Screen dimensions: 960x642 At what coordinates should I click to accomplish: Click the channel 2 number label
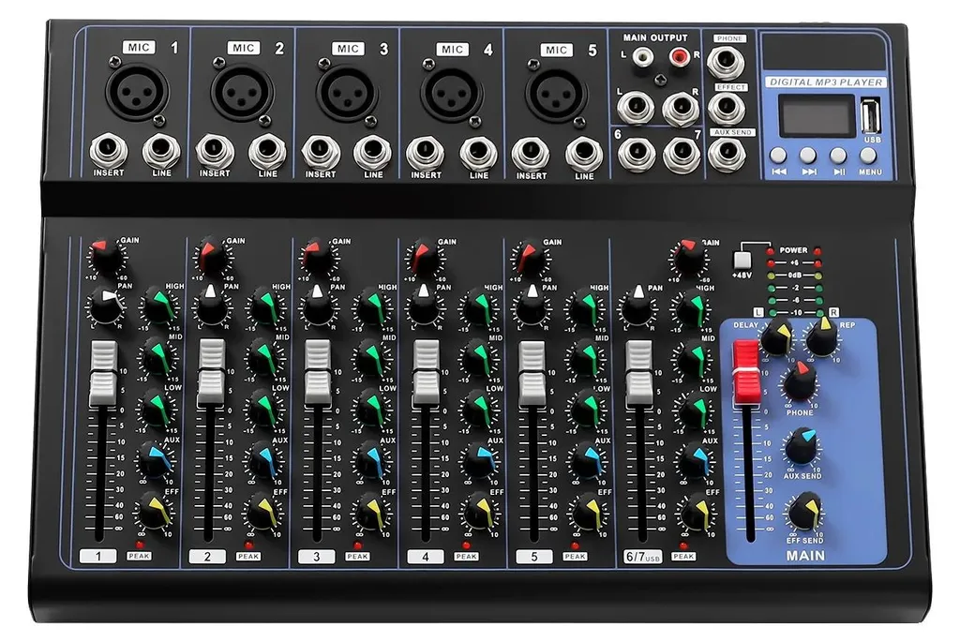point(207,557)
